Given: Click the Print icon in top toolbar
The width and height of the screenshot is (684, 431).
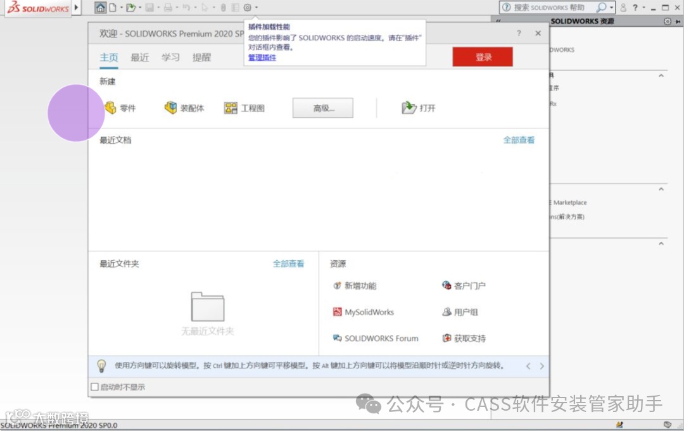Looking at the screenshot, I should 168,8.
